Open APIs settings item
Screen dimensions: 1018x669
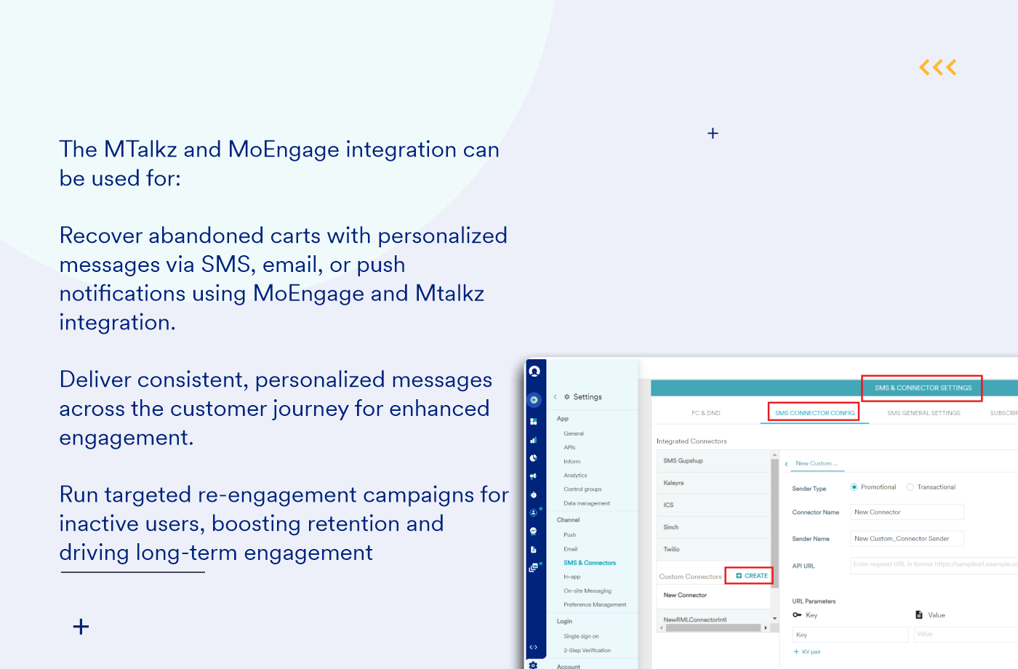coord(569,447)
